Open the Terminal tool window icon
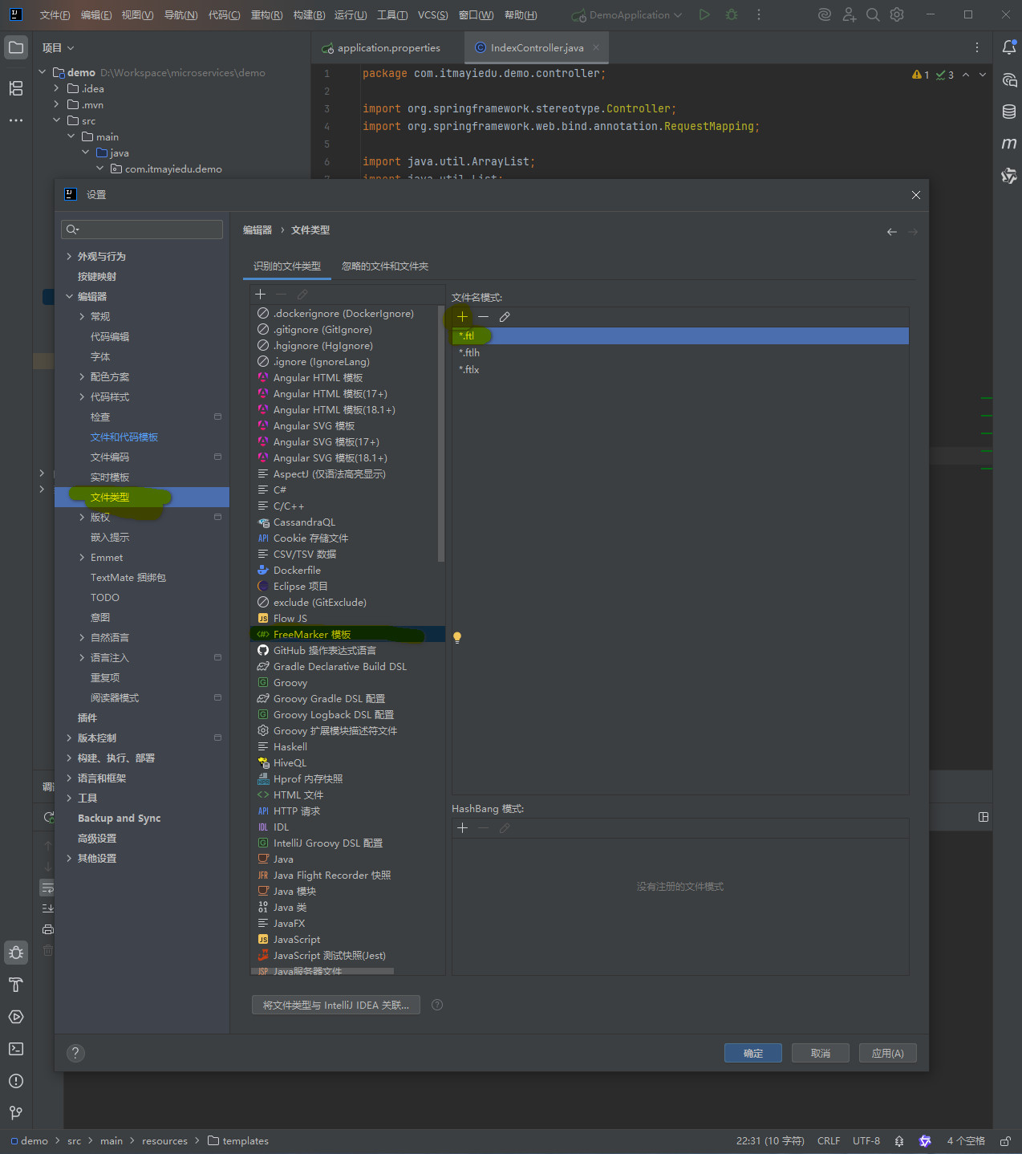The image size is (1022, 1154). 16,1049
